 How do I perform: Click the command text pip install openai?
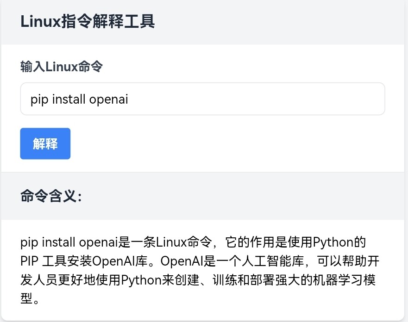pyautogui.click(x=78, y=99)
